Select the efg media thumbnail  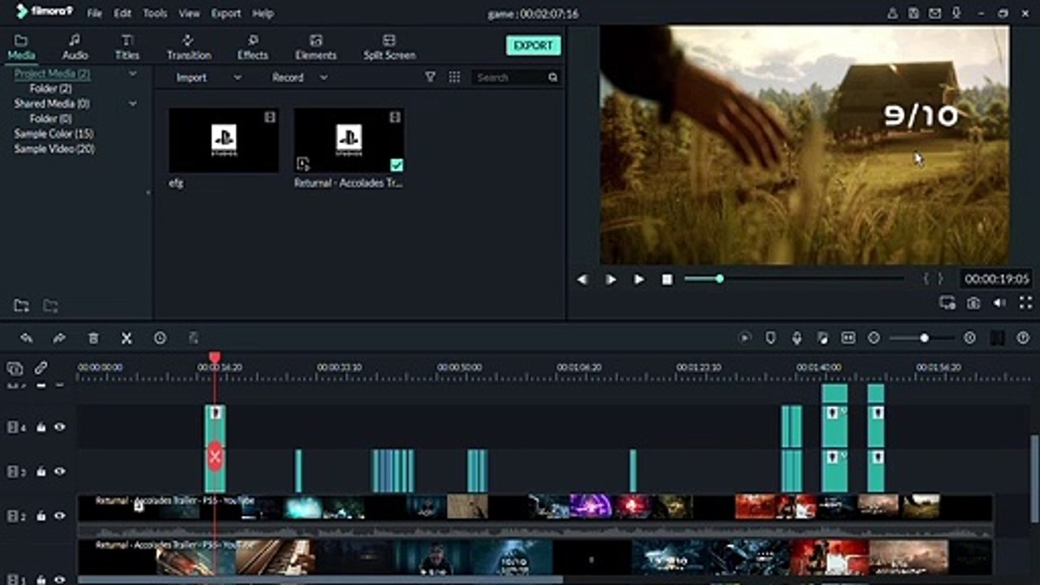[223, 140]
